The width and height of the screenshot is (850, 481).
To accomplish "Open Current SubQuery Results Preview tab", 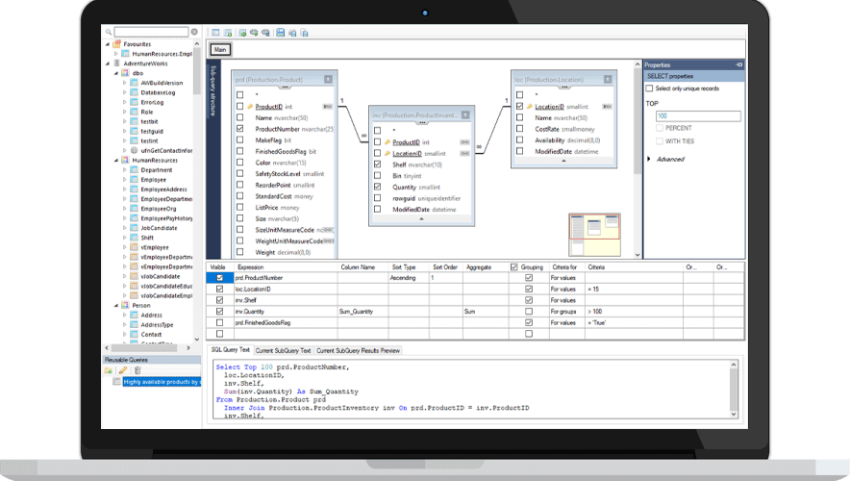I will (x=359, y=351).
